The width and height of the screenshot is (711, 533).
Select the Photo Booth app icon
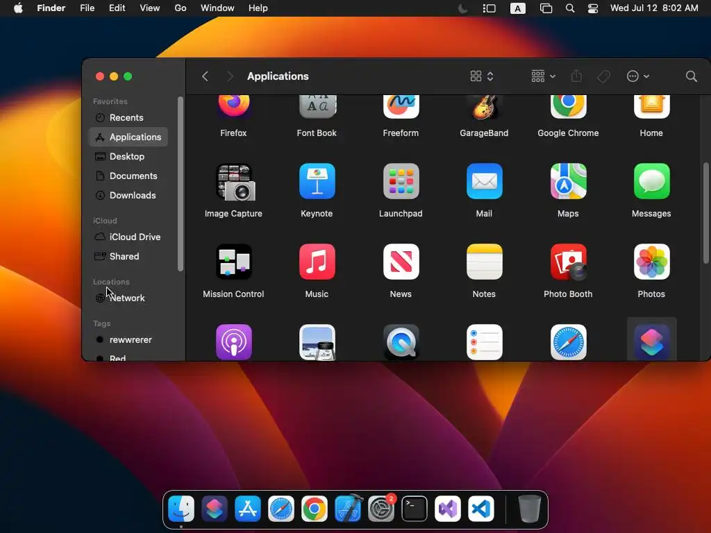(x=568, y=262)
